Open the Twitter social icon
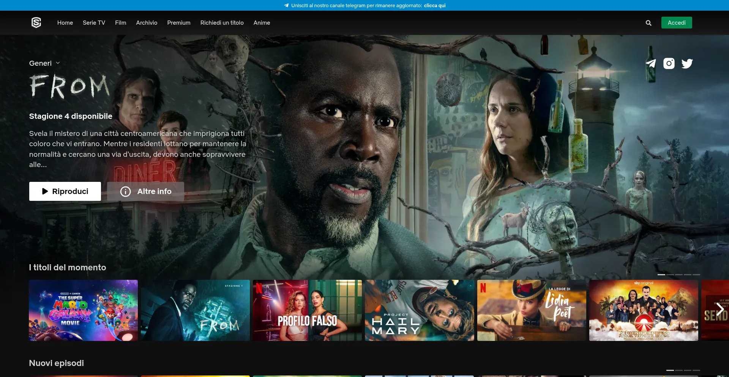This screenshot has width=729, height=377. (x=687, y=63)
